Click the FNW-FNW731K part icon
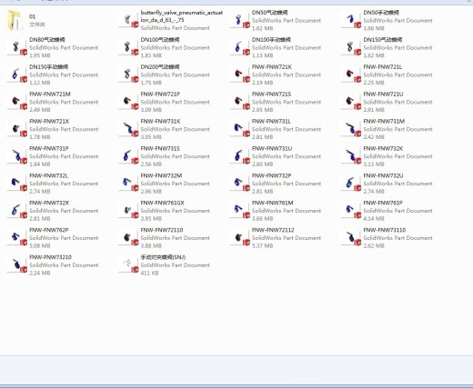Viewport: 473px width, 388px height. (129, 129)
